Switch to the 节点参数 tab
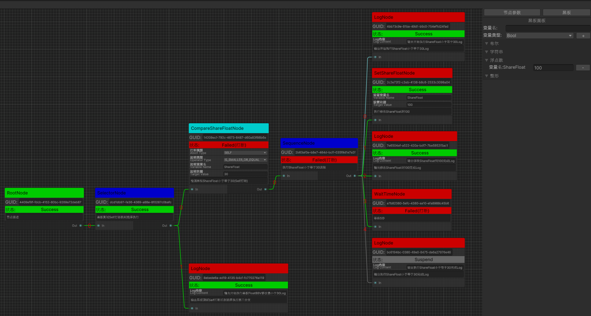Viewport: 591px width, 316px height. (x=512, y=13)
